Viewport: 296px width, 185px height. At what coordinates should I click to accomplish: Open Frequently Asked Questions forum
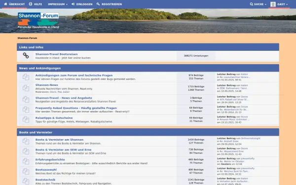pos(76,108)
